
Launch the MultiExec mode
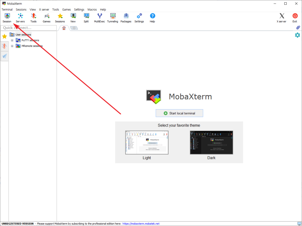click(x=99, y=18)
